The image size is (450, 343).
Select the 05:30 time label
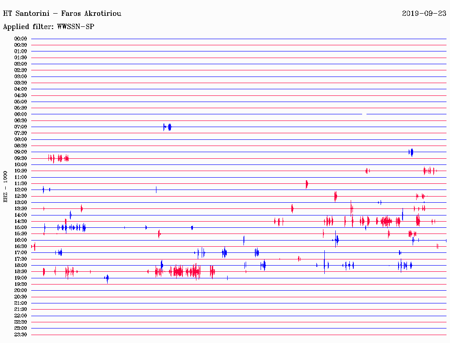tap(21, 108)
